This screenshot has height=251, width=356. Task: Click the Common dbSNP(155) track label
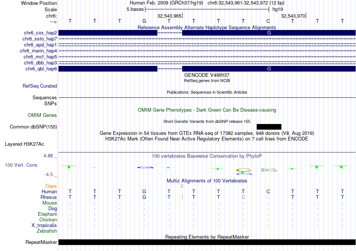[33, 127]
